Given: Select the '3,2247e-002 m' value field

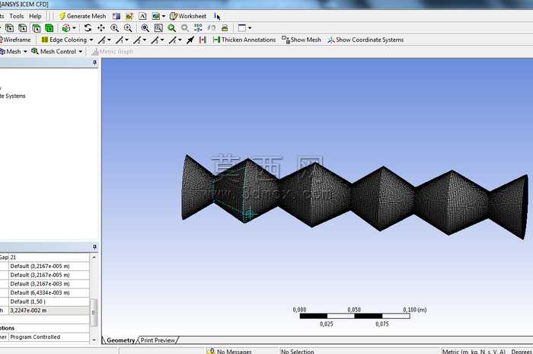Looking at the screenshot, I should [x=49, y=311].
